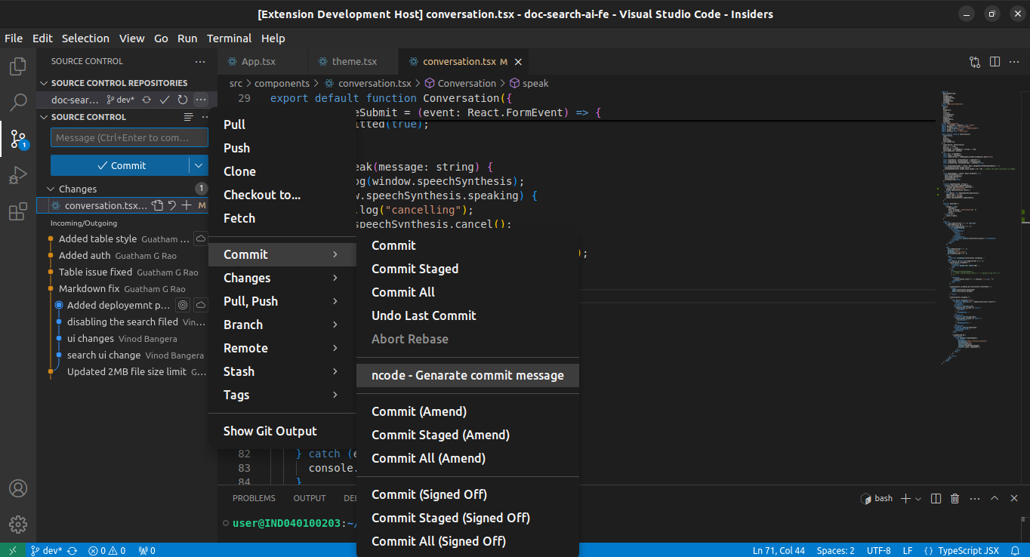
Task: Select Commit Staged in submenu
Action: tap(467, 269)
